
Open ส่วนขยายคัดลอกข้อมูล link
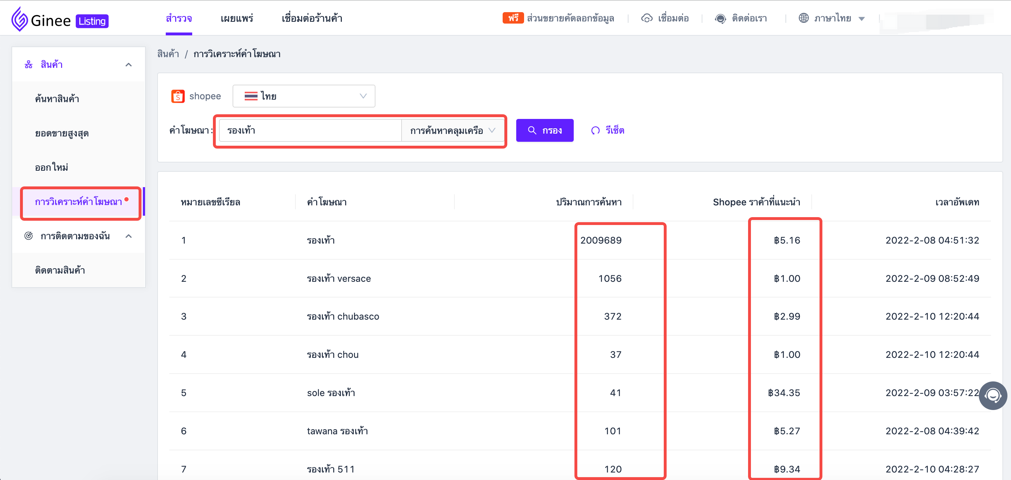(x=570, y=19)
